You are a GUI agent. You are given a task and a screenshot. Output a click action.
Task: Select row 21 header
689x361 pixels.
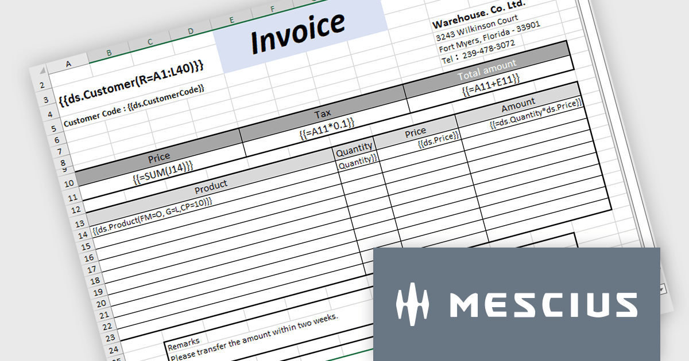[x=103, y=315]
